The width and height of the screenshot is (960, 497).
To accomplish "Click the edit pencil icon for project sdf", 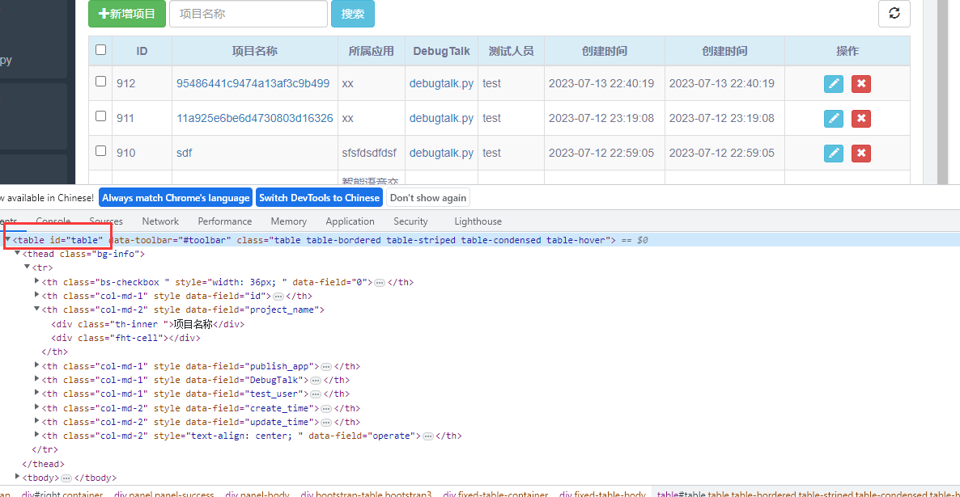I will pos(833,153).
